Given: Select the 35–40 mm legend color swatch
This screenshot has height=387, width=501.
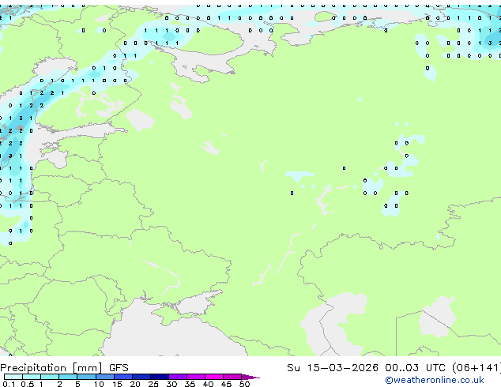Looking at the screenshot, I should point(196,377).
